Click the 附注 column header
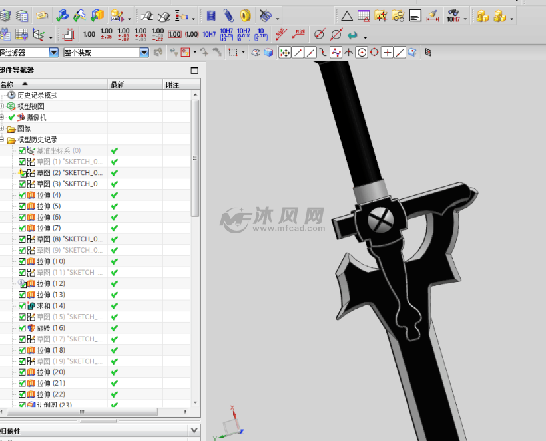 coord(182,84)
